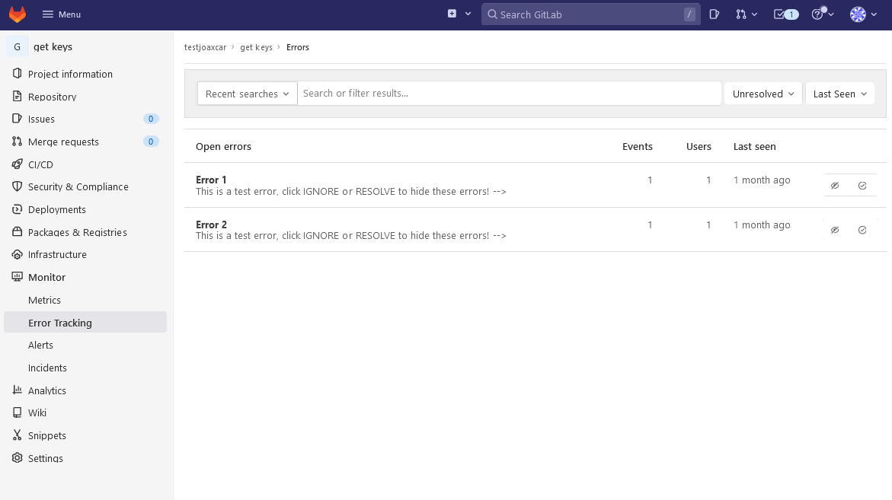Click the CI/CD rocket icon
Image resolution: width=892 pixels, height=500 pixels.
[x=18, y=164]
